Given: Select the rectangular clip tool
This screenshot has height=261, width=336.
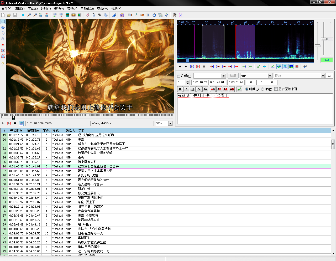Looking at the screenshot, I should [x=3, y=50].
